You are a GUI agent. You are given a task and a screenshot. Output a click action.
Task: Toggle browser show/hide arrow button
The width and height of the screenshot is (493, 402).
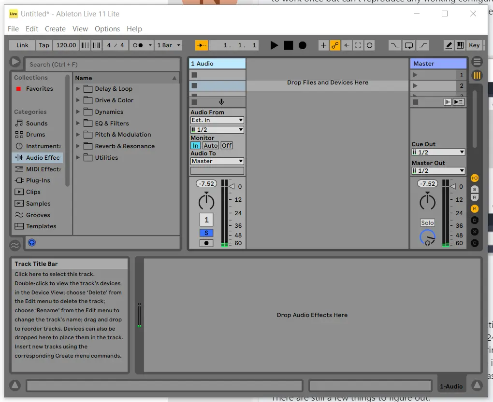tap(15, 61)
